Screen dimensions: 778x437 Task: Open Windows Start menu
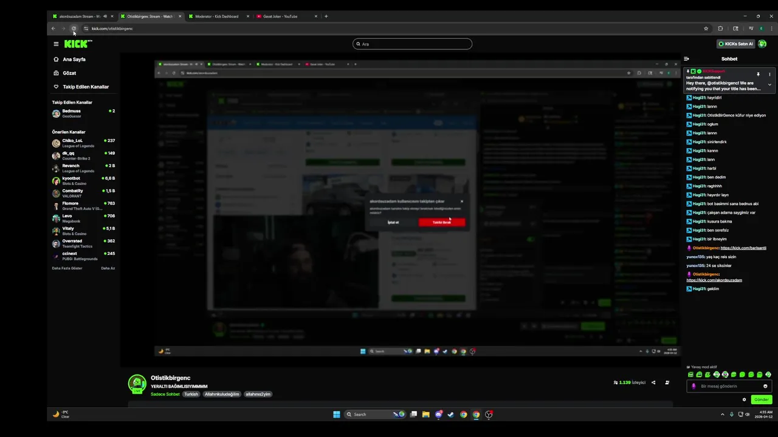click(336, 415)
